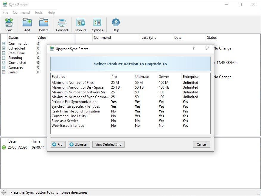Select the Maximum Number of Files row
The width and height of the screenshot is (261, 196).
tap(130, 83)
